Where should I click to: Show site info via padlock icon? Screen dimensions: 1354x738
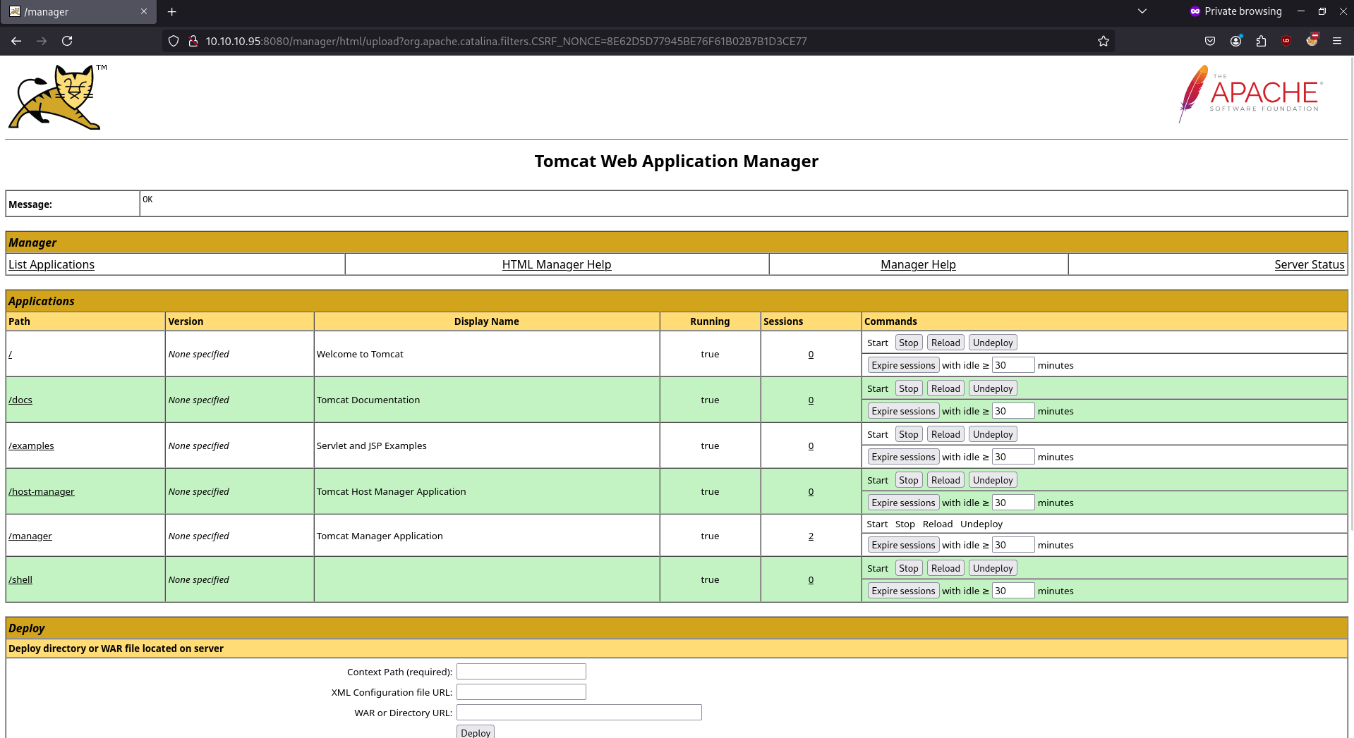(x=193, y=41)
